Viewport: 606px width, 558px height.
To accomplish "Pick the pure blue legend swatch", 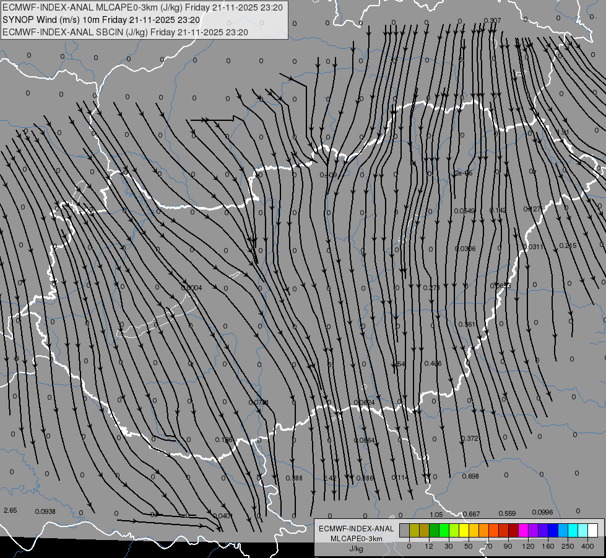I will click(553, 531).
